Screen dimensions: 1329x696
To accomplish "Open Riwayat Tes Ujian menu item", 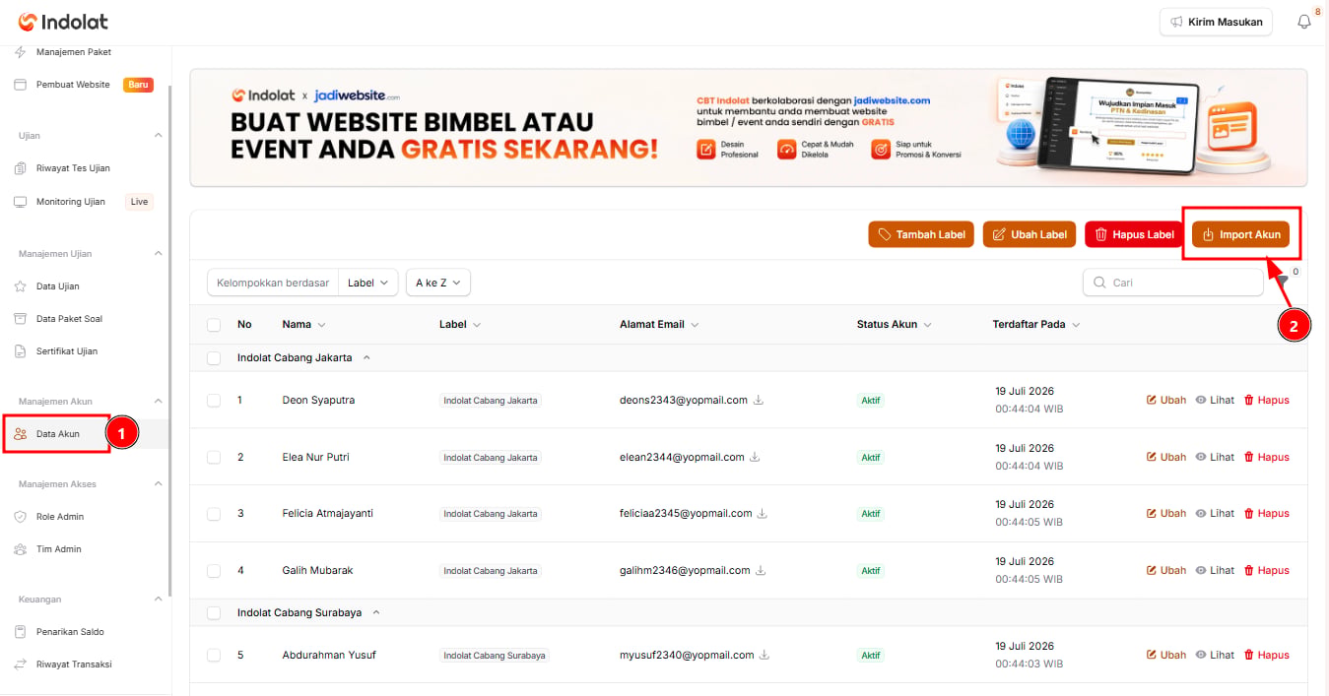I will (x=72, y=168).
